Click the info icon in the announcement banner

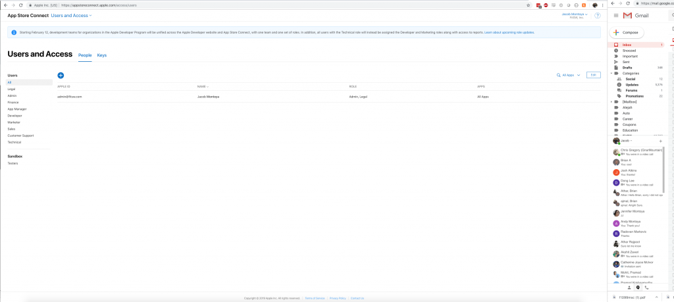(x=14, y=32)
